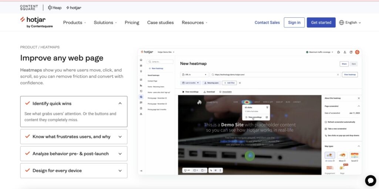The width and height of the screenshot is (379, 189).
Task: Click the desktop device count icon
Action: click(186, 171)
